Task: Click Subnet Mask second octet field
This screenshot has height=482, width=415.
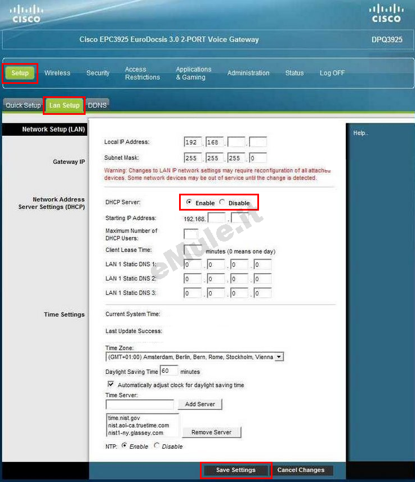Action: click(x=215, y=158)
